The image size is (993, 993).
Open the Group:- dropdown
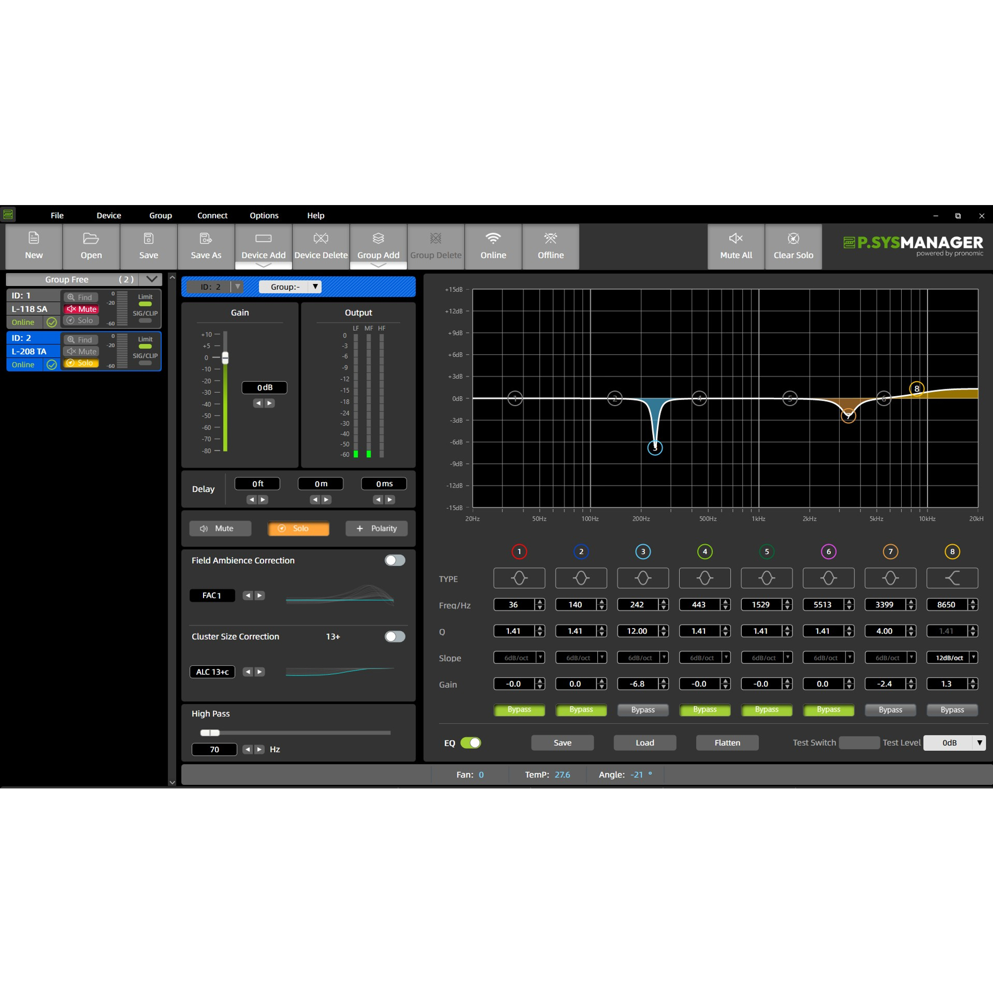315,287
